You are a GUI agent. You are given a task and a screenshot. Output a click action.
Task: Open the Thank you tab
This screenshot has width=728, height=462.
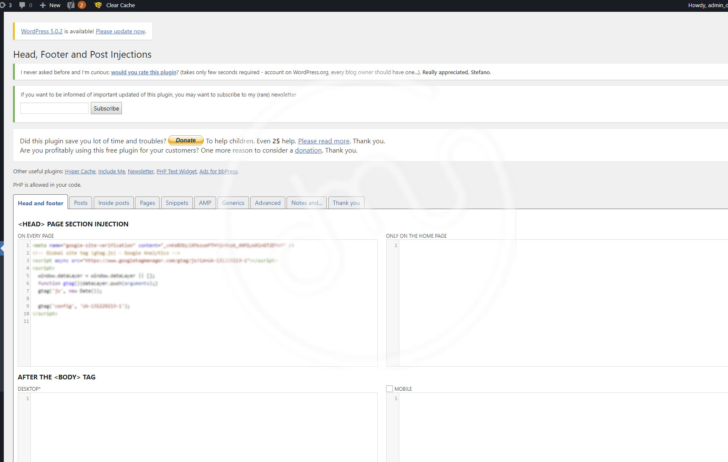pyautogui.click(x=346, y=203)
